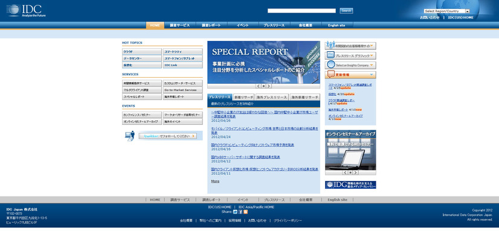This screenshot has width=499, height=246.
Task: Pause the Special Report banner slideshow
Action: click(263, 86)
